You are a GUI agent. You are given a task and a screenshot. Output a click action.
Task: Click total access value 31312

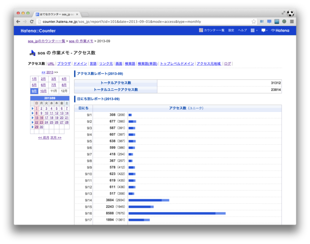(276, 83)
